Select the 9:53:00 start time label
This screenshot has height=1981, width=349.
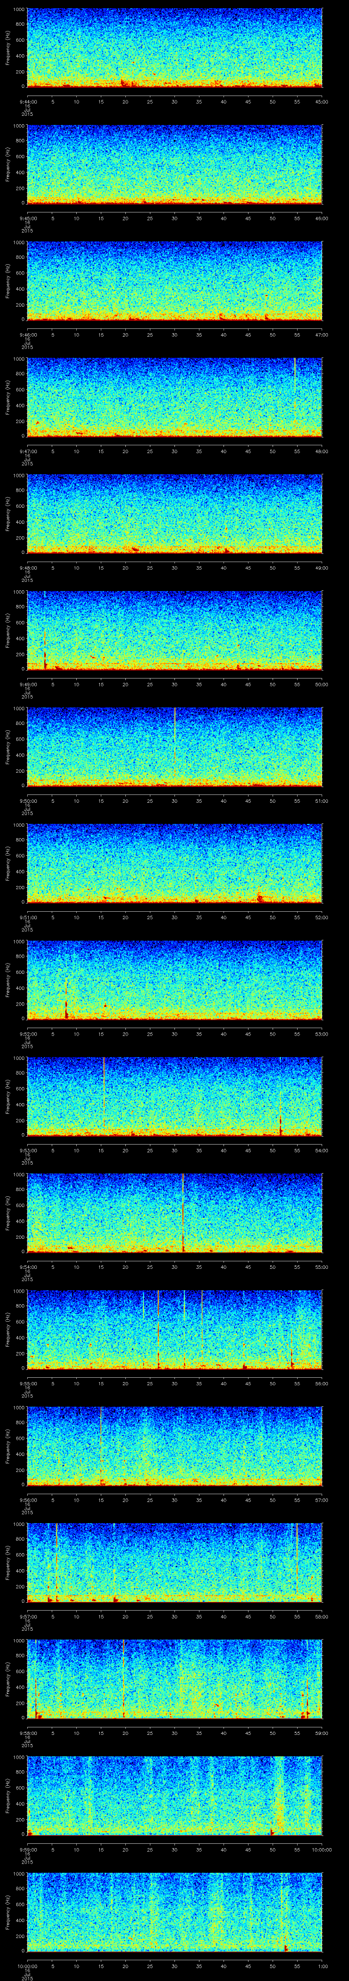tap(28, 1150)
